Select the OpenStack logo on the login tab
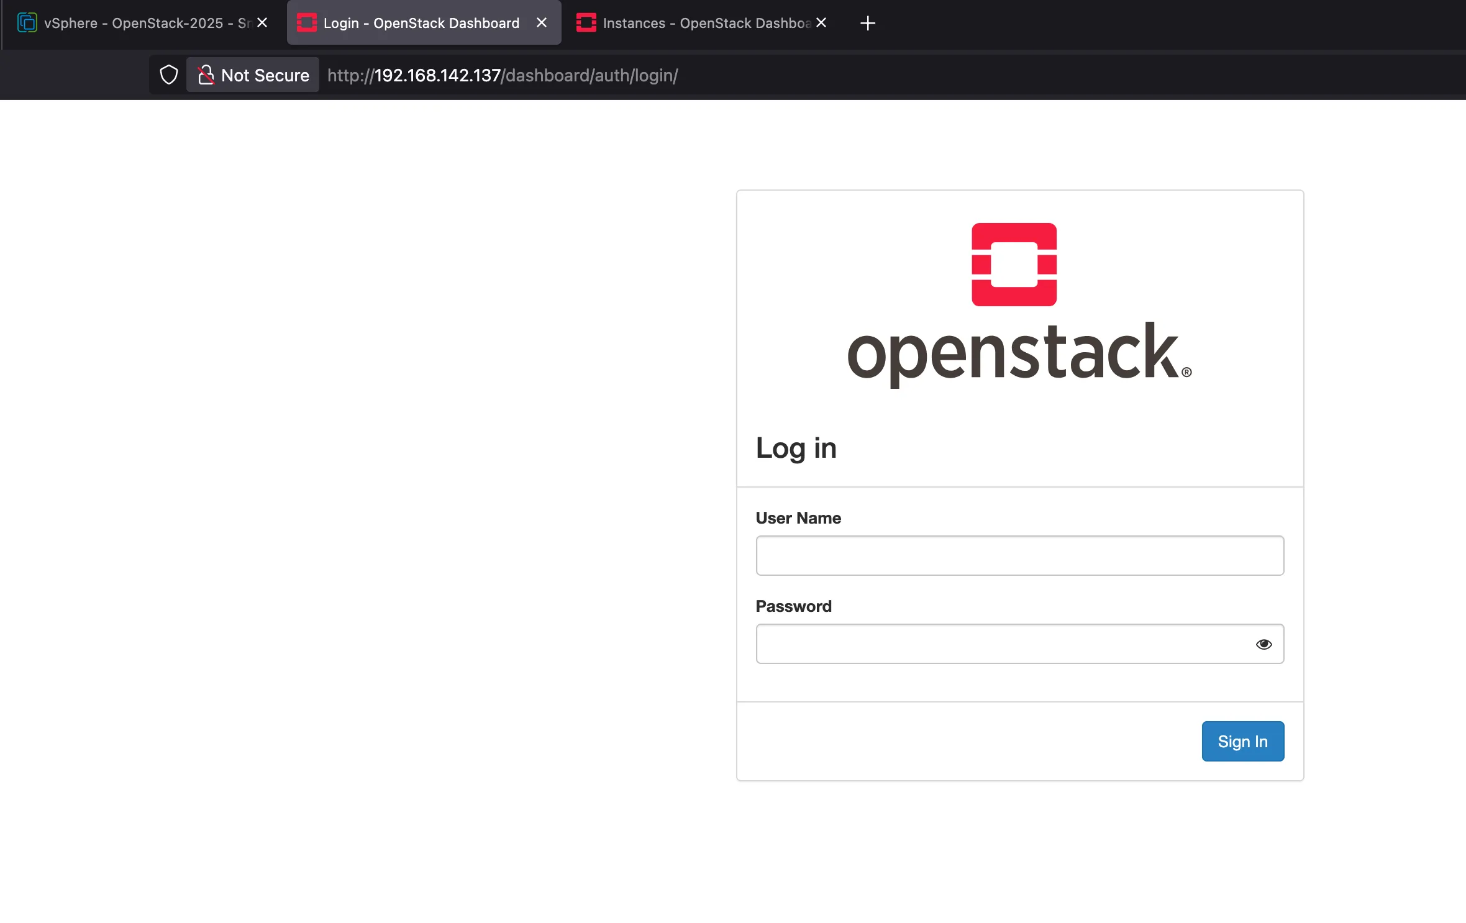The width and height of the screenshot is (1466, 923). [x=307, y=23]
